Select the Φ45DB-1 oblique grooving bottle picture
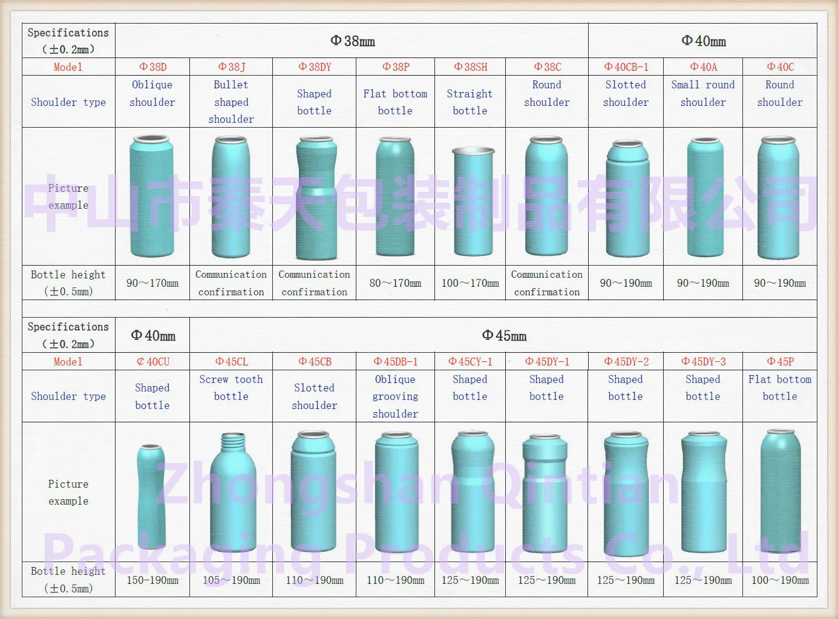 (x=396, y=493)
